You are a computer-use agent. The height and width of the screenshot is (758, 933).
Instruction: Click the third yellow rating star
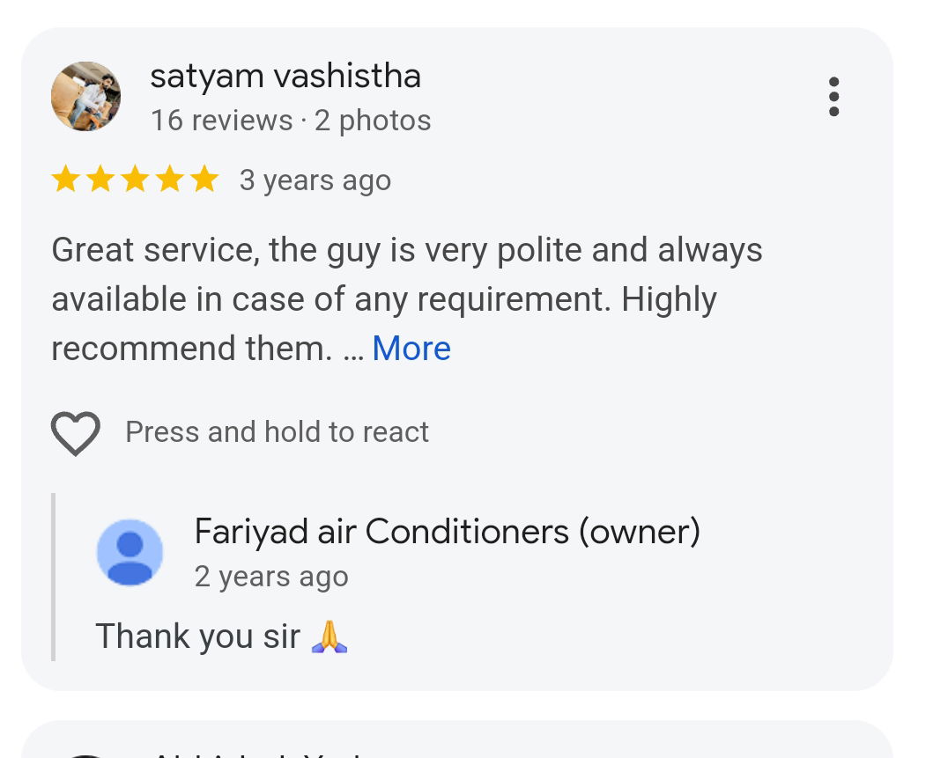tap(135, 179)
